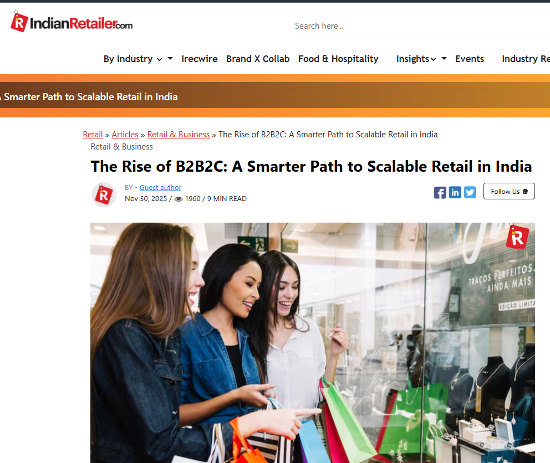The height and width of the screenshot is (463, 550).
Task: Open the Events menu item
Action: click(x=469, y=59)
